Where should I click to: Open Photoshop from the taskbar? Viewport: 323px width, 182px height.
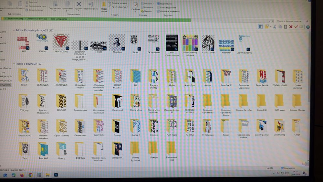(x=56, y=175)
